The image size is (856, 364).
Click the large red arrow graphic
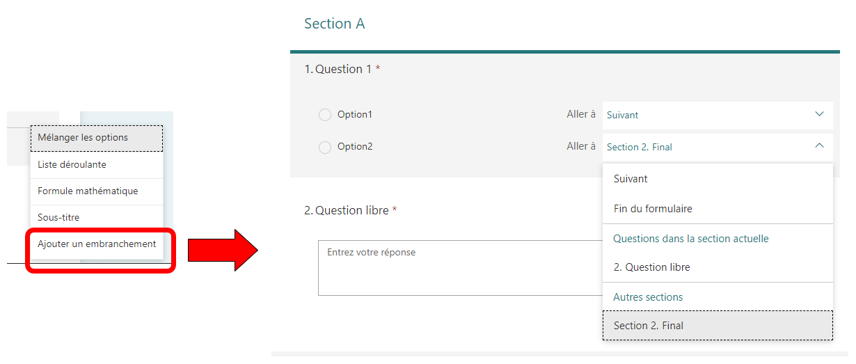[223, 250]
